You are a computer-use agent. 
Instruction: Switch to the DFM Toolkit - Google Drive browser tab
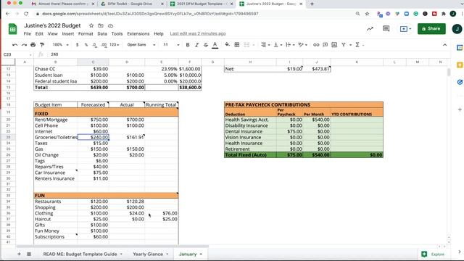click(130, 4)
